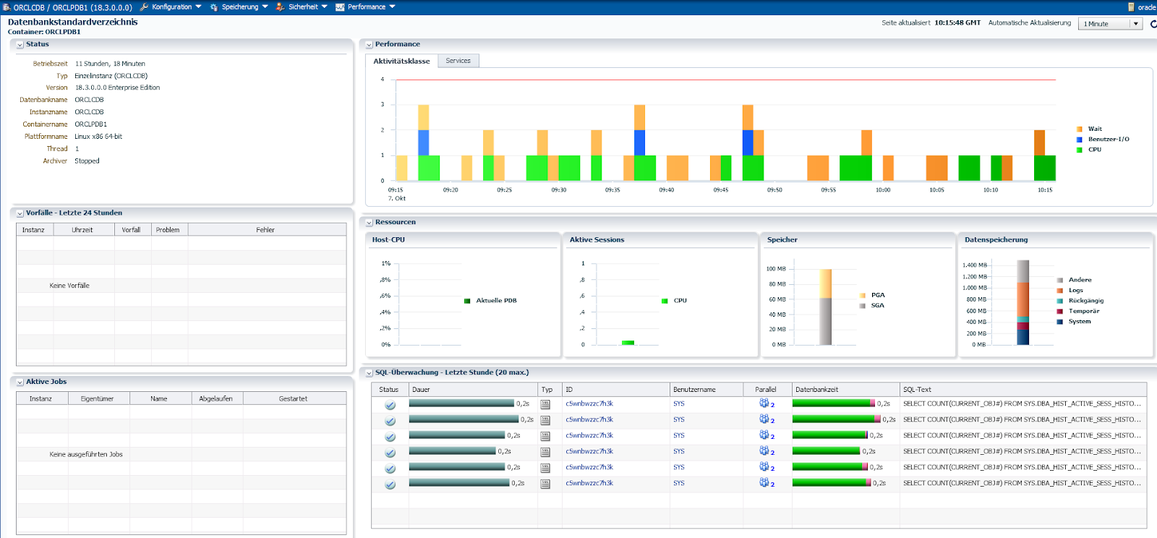This screenshot has width=1157, height=538.
Task: Collapse the Performance section
Action: pos(369,45)
